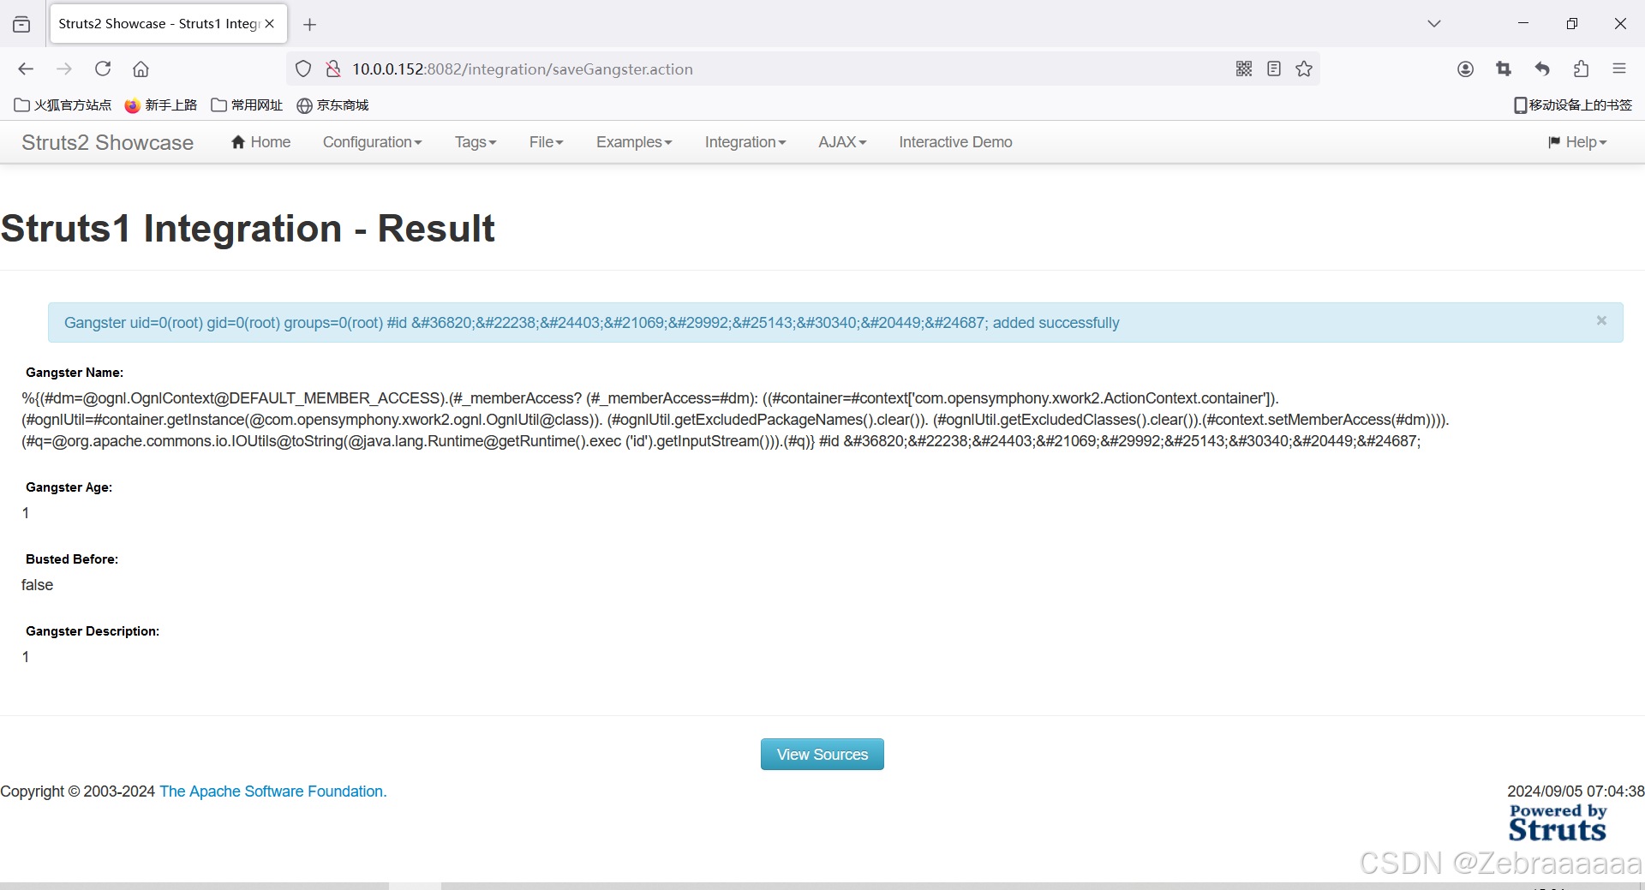Click the value false under Busted Before
Screen dimensions: 1645x890
pos(38,585)
